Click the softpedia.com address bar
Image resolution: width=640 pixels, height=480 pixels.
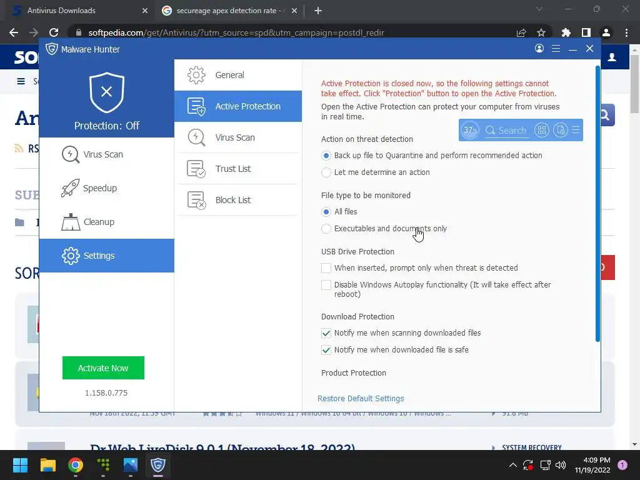click(236, 32)
